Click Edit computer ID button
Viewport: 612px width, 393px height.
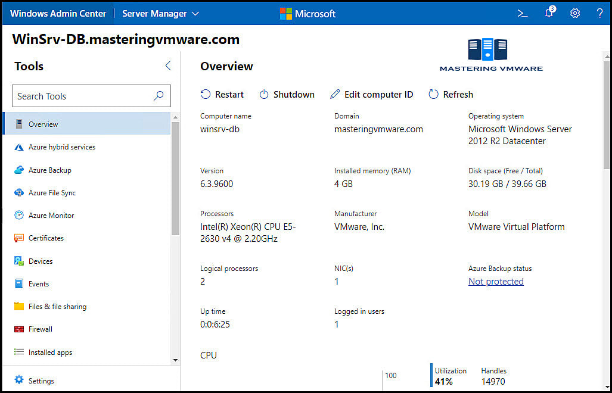pyautogui.click(x=372, y=94)
